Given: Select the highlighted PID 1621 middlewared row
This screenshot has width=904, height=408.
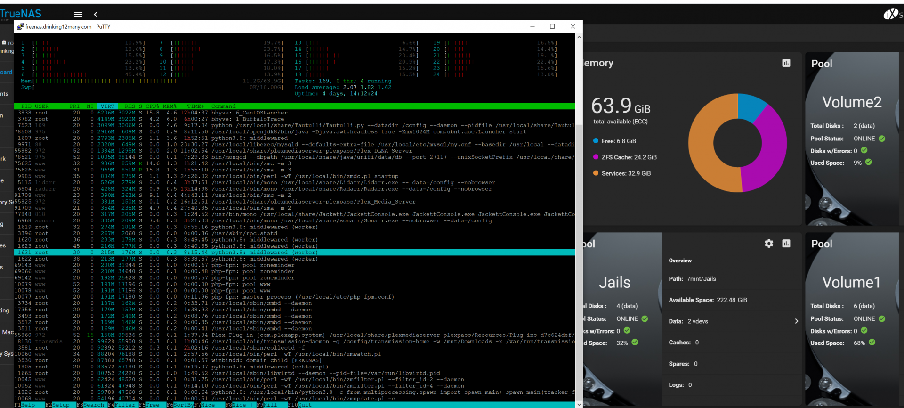Looking at the screenshot, I should (x=294, y=253).
